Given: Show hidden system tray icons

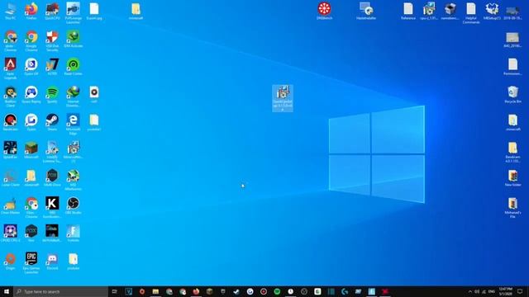Looking at the screenshot, I should (x=470, y=291).
